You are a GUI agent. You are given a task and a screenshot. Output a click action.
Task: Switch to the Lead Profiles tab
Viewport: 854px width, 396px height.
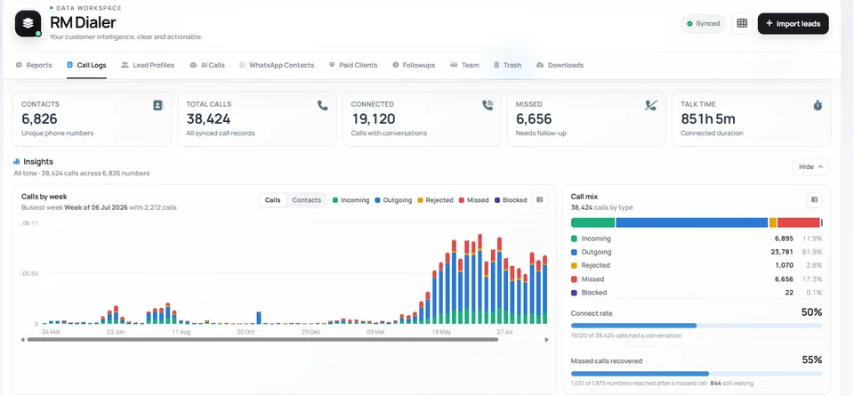coord(148,65)
